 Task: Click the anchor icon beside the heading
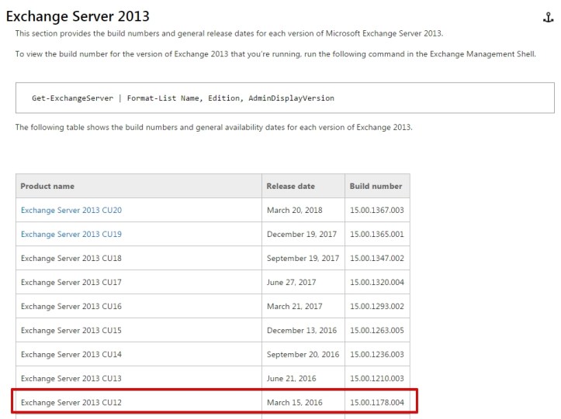[549, 17]
